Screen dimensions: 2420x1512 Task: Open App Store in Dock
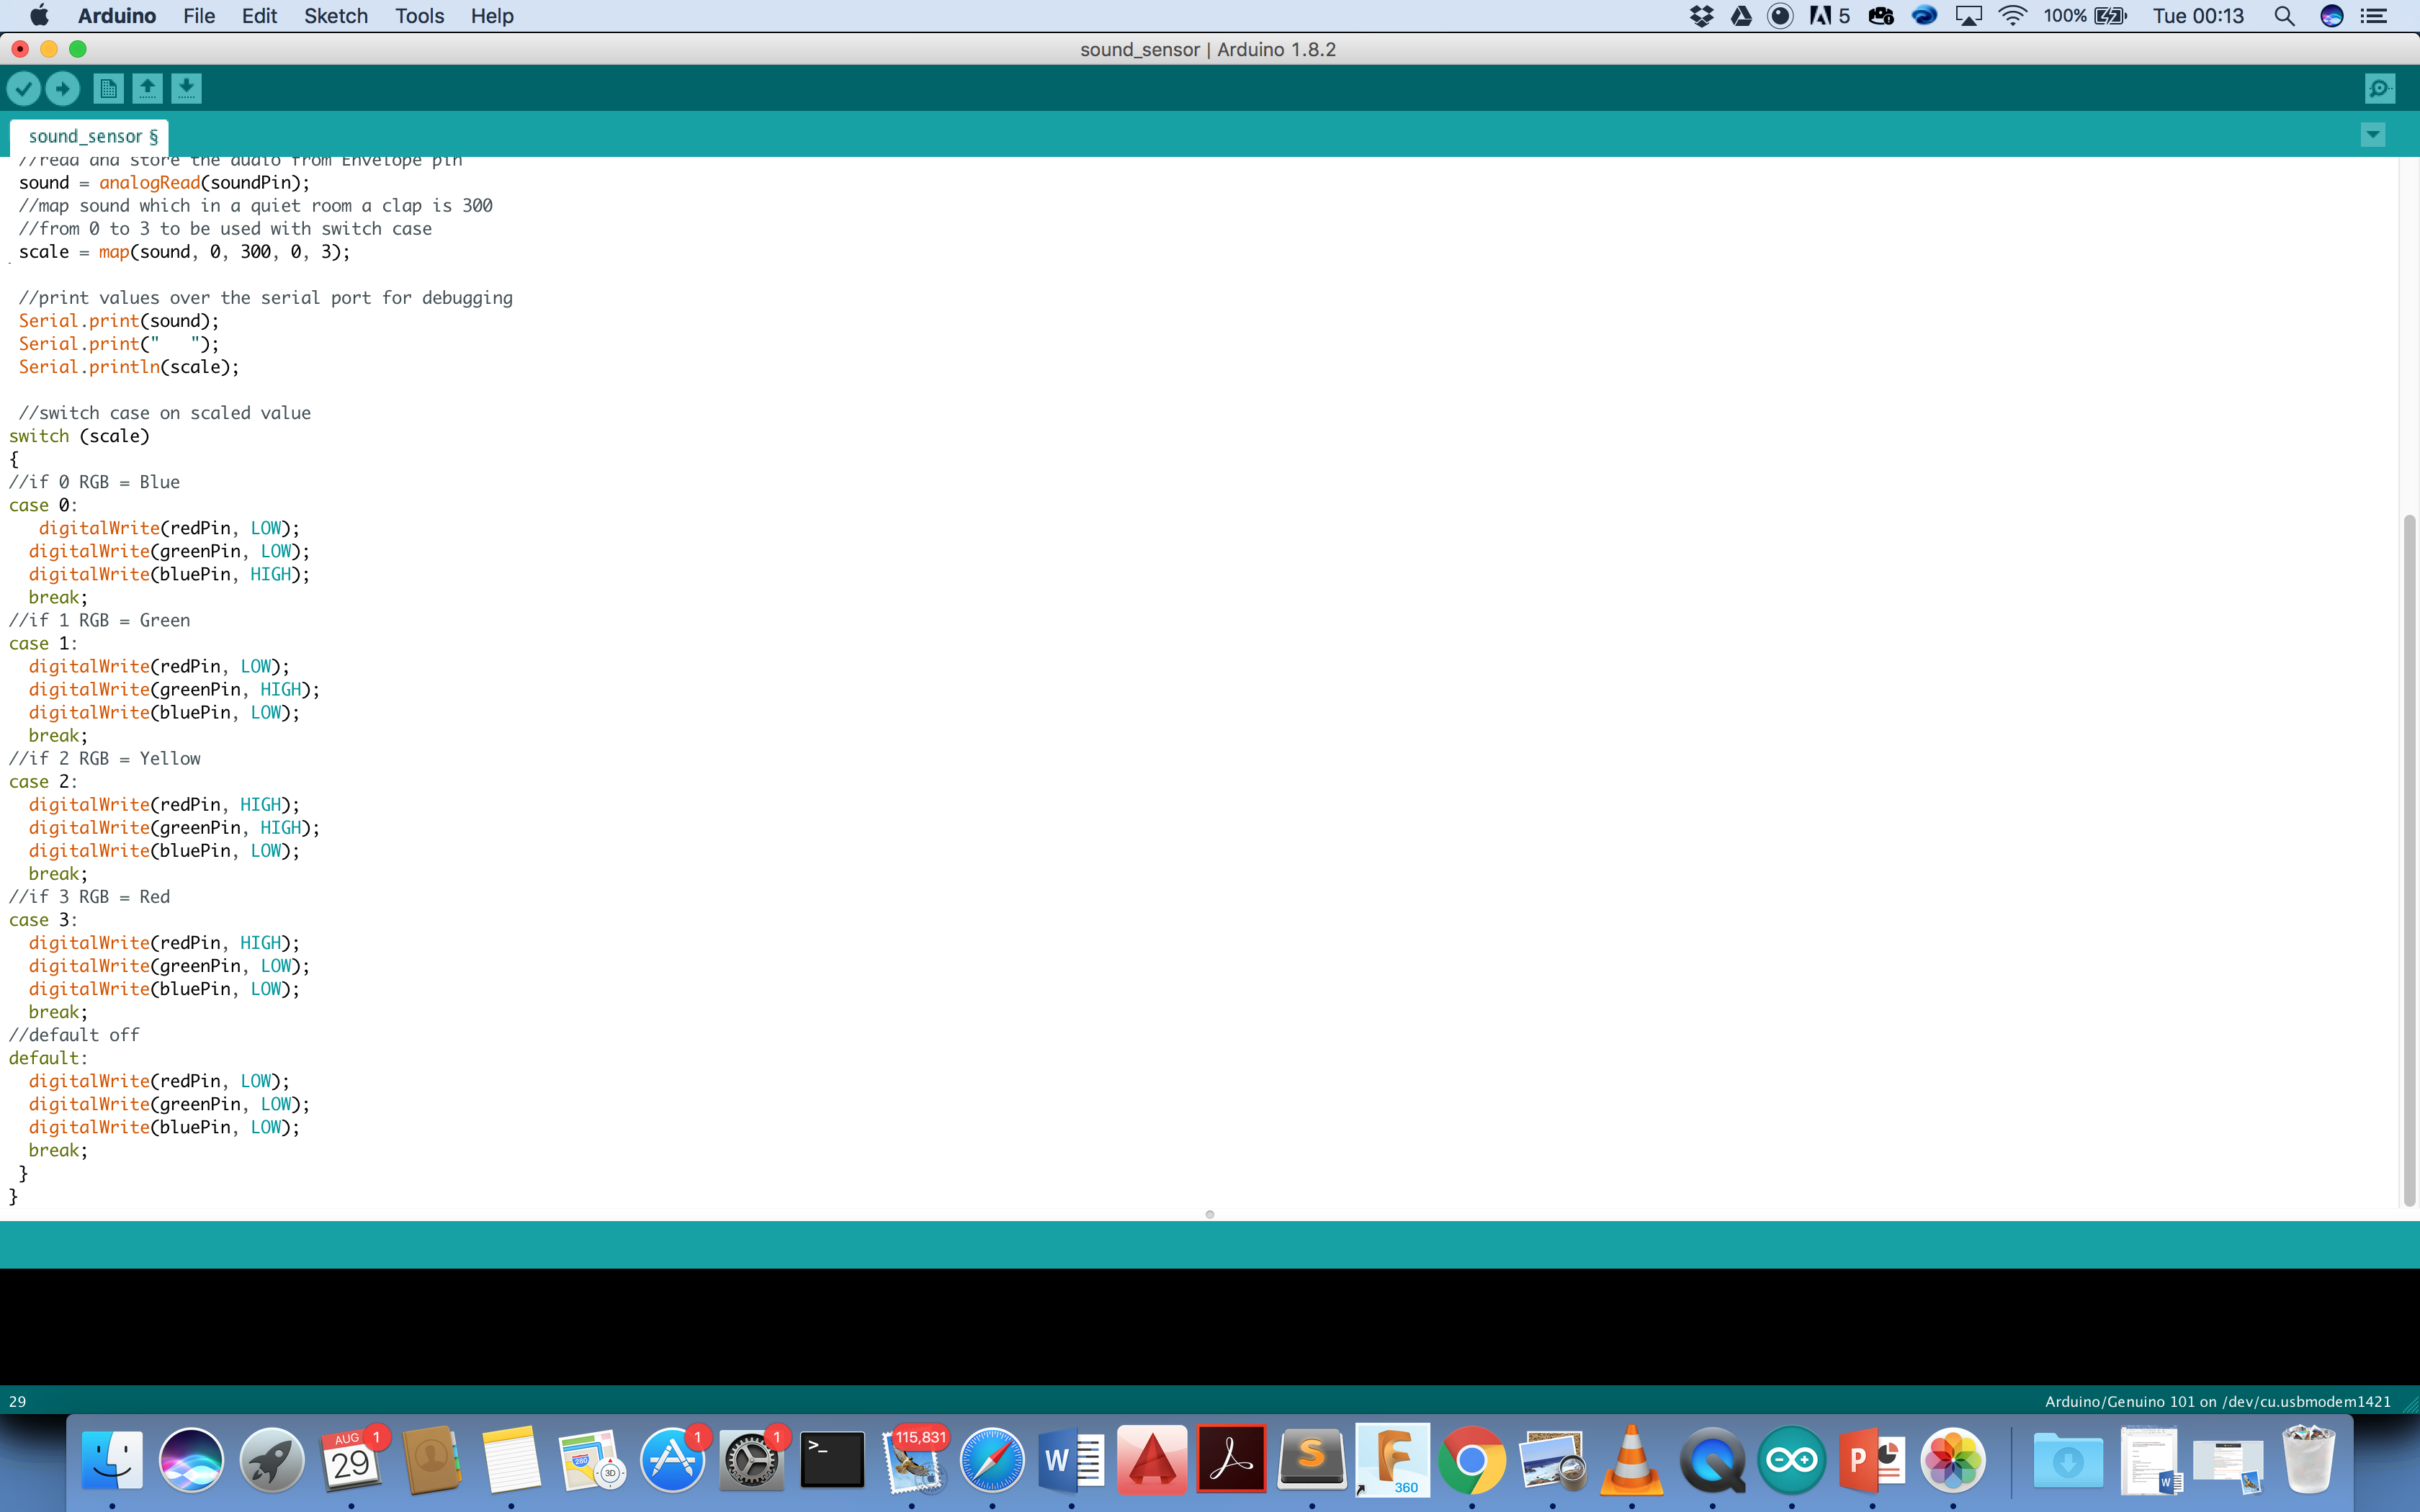point(672,1460)
